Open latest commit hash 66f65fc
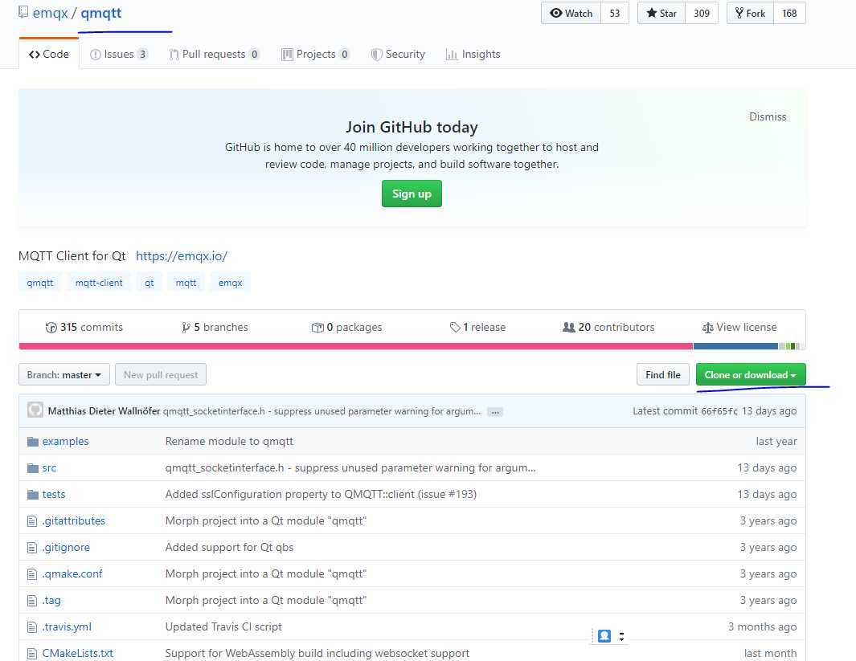Screen dimensions: 856x661 tap(719, 411)
